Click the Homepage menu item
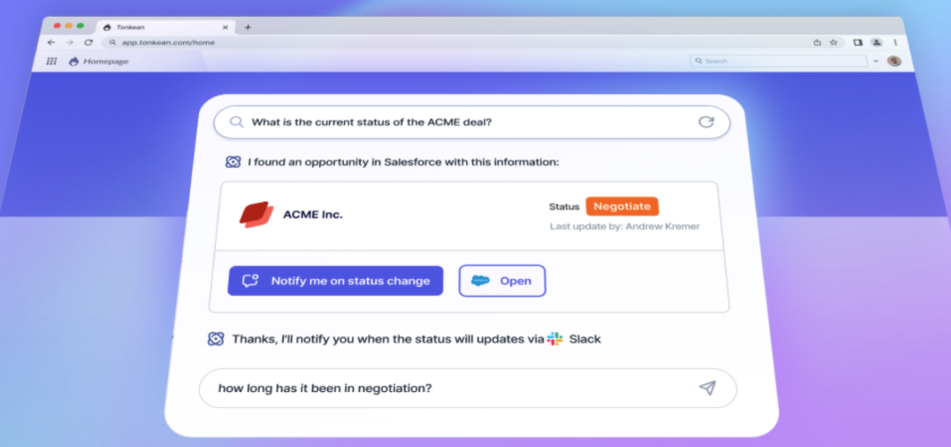Viewport: 951px width, 447px height. pyautogui.click(x=105, y=61)
